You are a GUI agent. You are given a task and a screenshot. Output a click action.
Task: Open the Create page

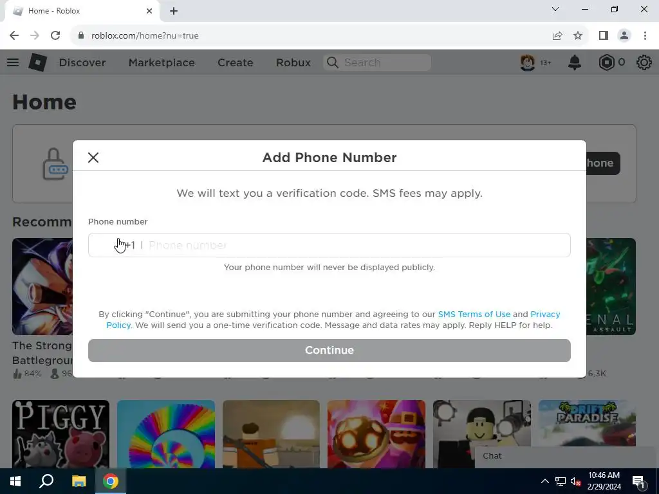click(x=236, y=62)
